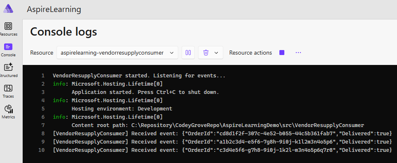Select log line 1 VendorResupplyConsumer started
The height and width of the screenshot is (163, 397).
click(139, 75)
